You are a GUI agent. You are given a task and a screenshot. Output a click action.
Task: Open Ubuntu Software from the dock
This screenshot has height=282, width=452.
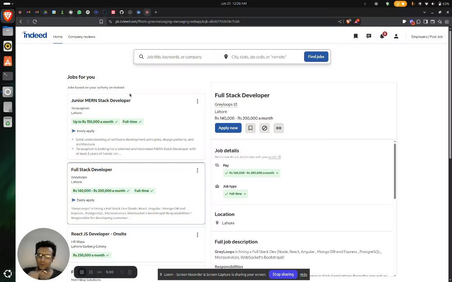tap(8, 61)
